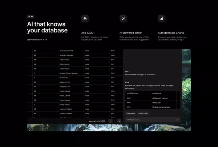Send the message with the arrow icon
Viewport: 218px width, 147px height.
177,120
